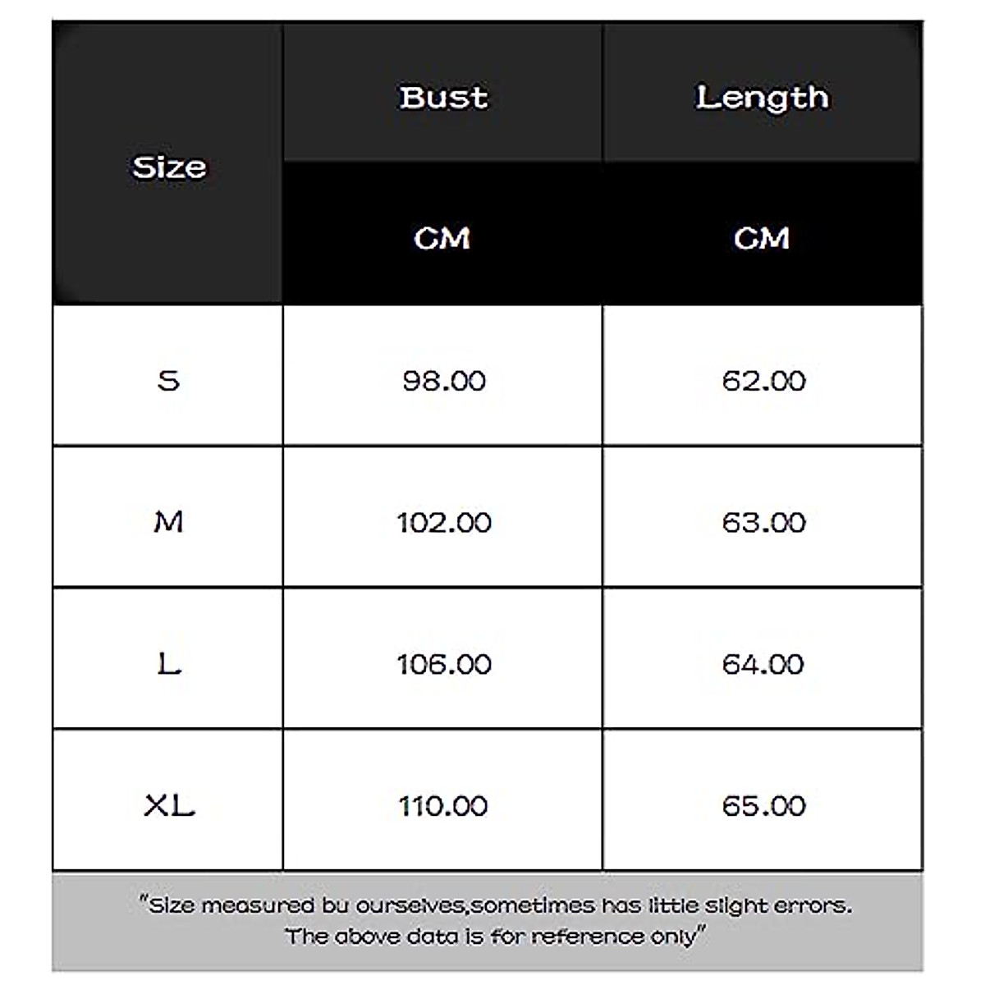Click the Size column header
This screenshot has height=985, width=985.
pos(169,167)
